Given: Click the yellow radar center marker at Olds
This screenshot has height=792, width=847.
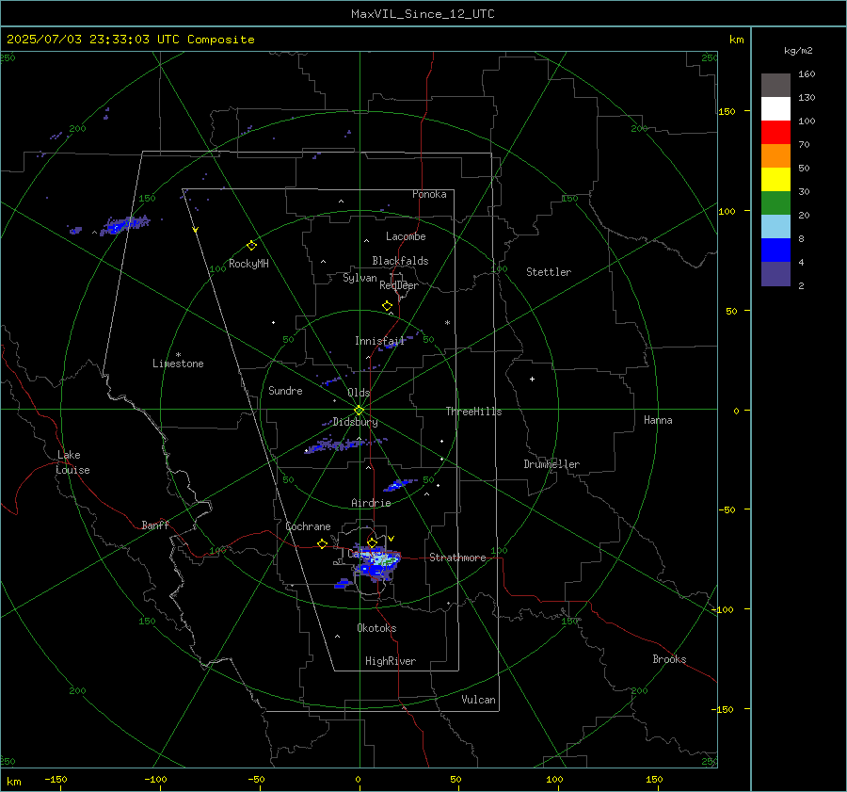Looking at the screenshot, I should coord(360,411).
